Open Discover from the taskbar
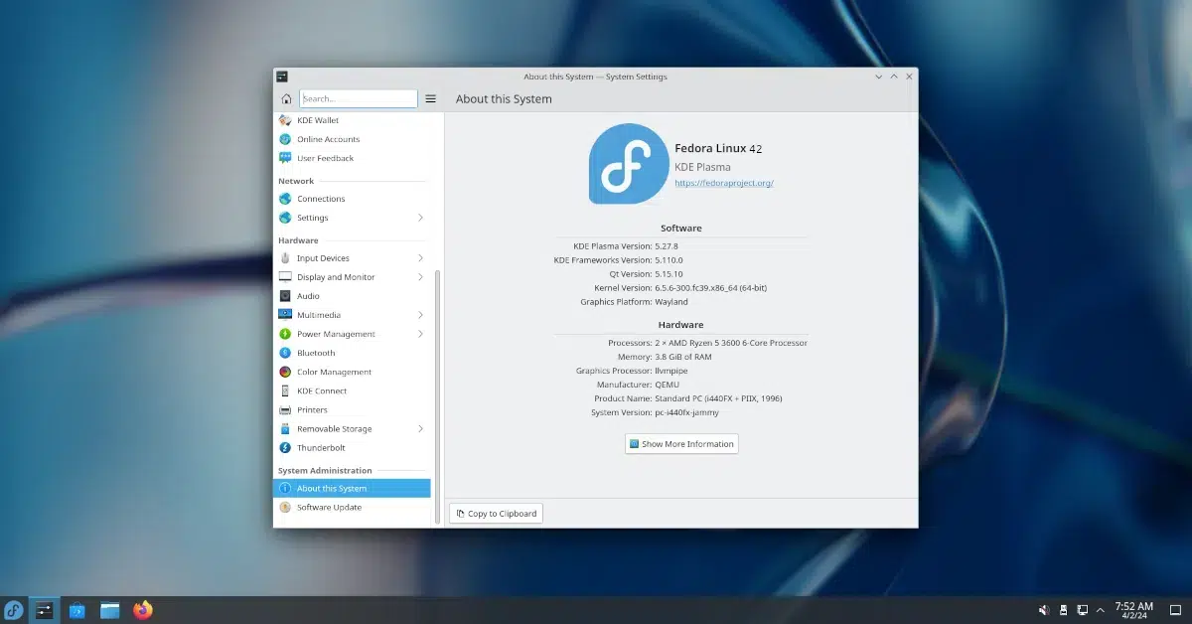Viewport: 1192px width, 624px height. coord(75,609)
